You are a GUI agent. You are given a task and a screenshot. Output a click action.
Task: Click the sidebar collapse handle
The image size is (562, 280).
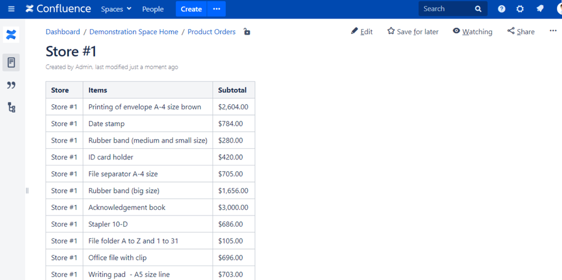coord(27,191)
